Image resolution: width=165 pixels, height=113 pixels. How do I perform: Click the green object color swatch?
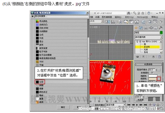[x=161, y=33]
